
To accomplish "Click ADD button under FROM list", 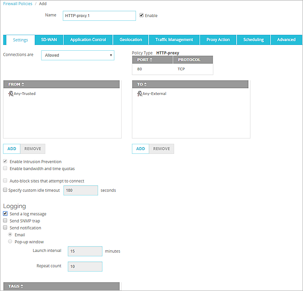I will (x=12, y=149).
